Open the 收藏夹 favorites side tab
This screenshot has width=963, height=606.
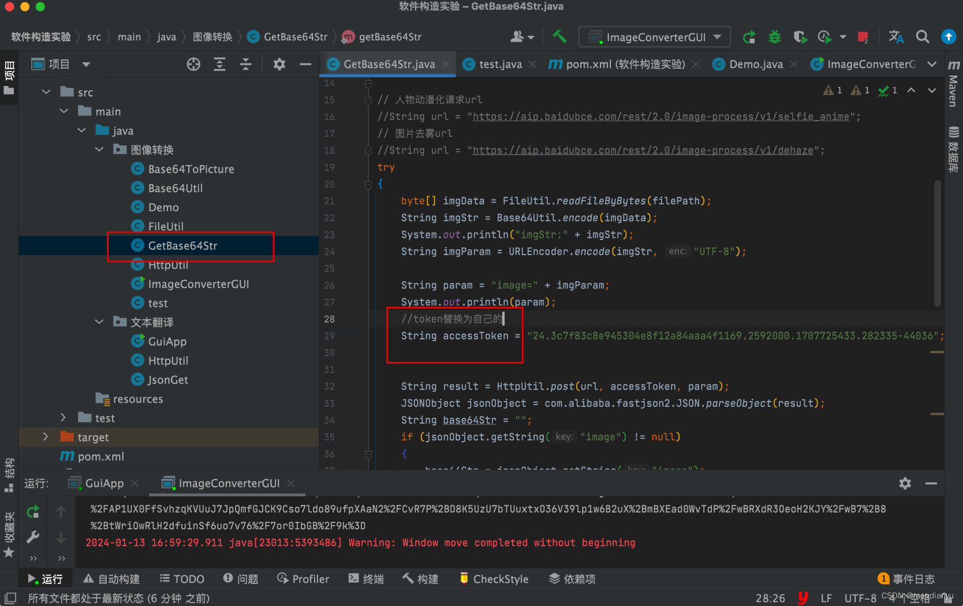point(9,534)
